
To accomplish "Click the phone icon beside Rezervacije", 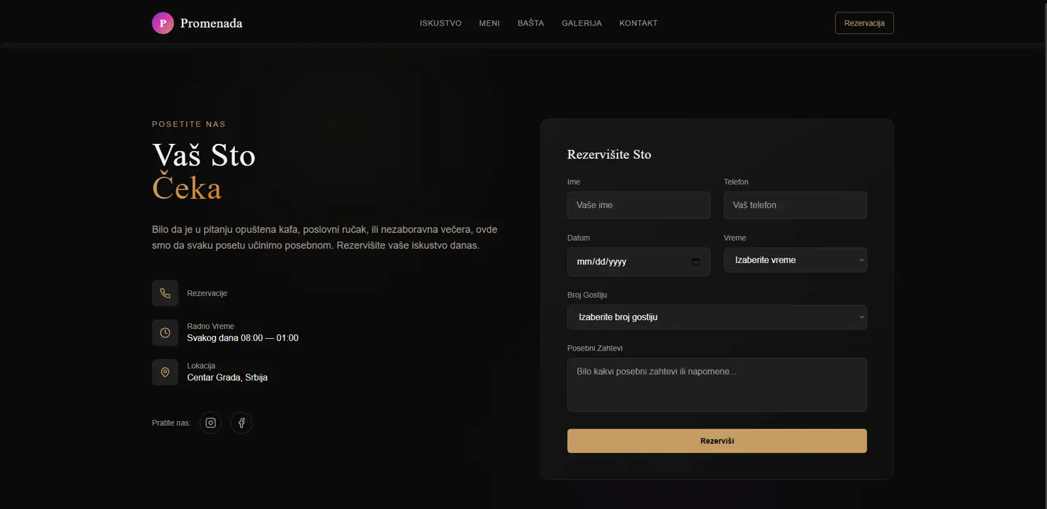I will pos(165,293).
